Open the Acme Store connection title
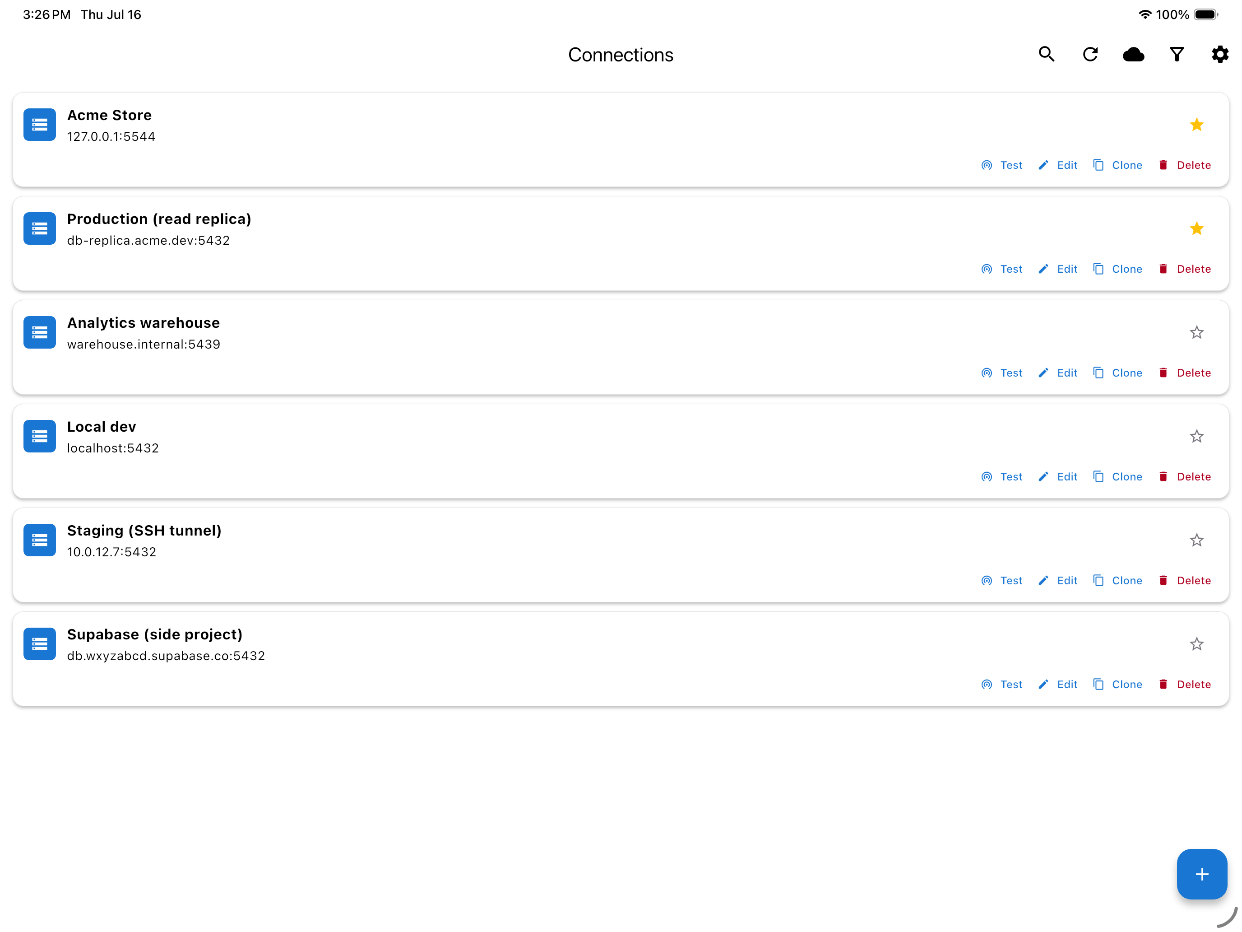1242x932 pixels. (110, 115)
